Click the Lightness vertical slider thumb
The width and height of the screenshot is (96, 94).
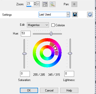click(70, 53)
